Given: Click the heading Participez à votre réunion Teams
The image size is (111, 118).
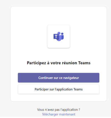Looking at the screenshot, I should [59, 63].
